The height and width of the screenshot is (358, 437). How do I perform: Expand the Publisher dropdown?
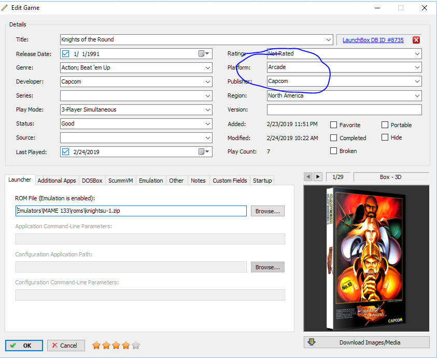click(x=417, y=81)
